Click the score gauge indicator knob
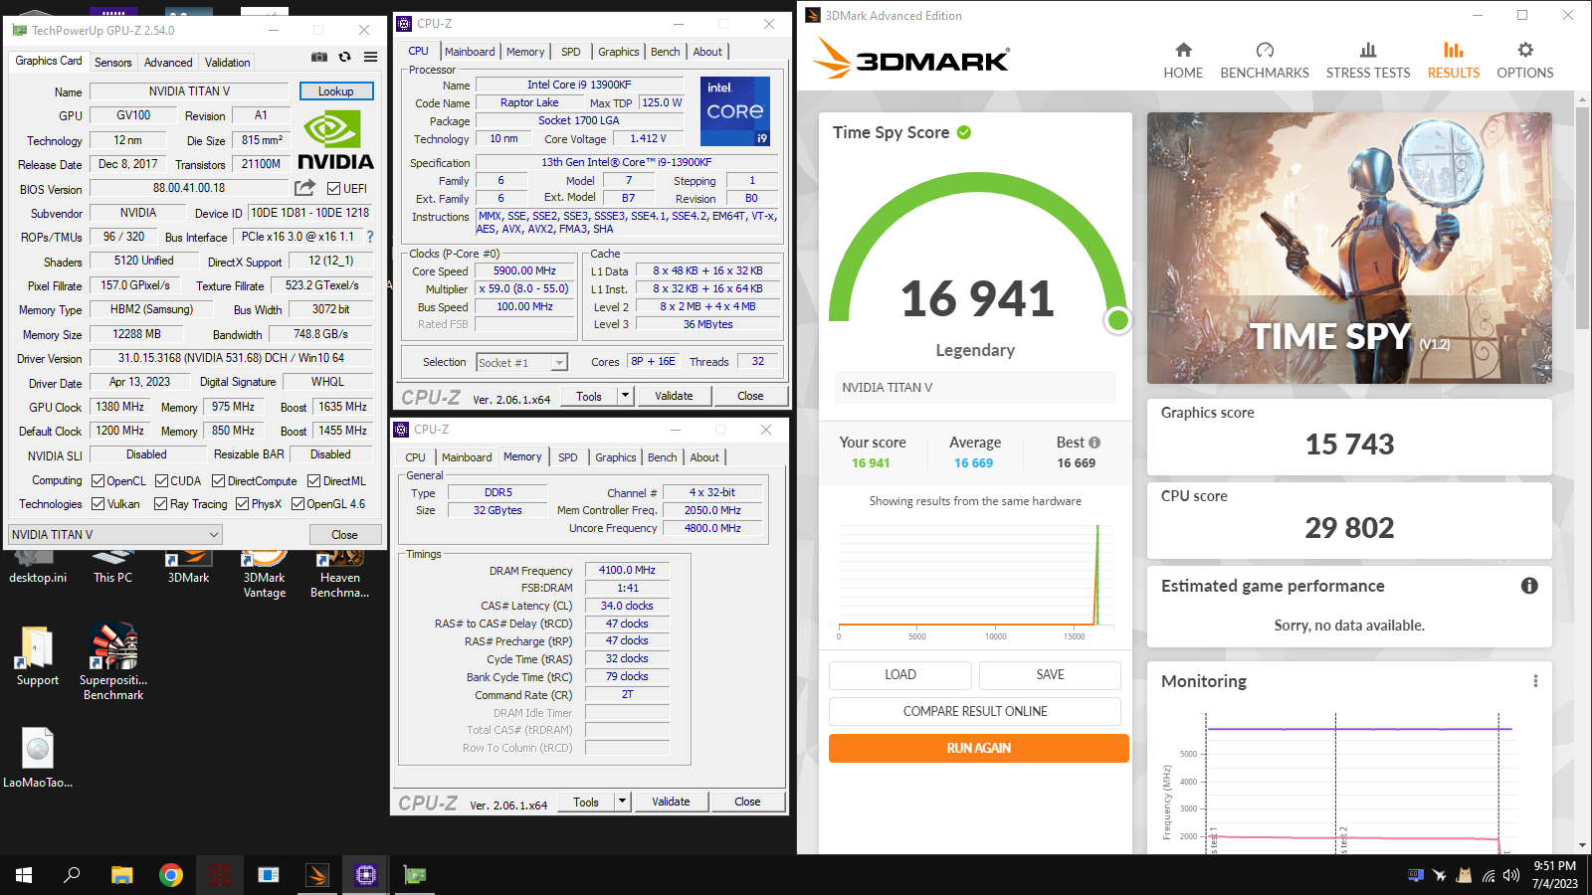Viewport: 1592px width, 895px height. click(x=1118, y=320)
